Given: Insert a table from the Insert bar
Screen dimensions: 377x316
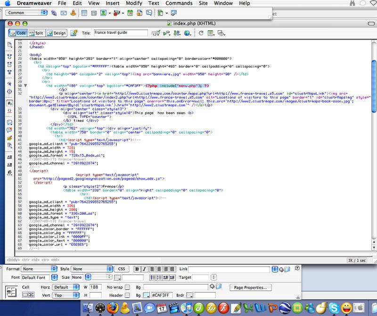Looking at the screenshot, I should (84, 13).
